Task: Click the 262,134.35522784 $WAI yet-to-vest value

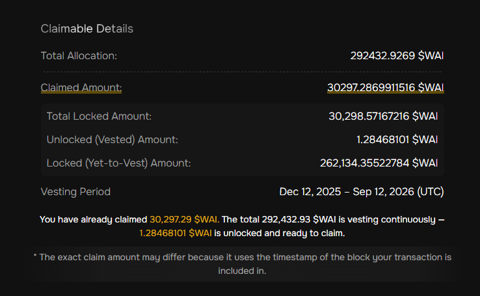Action: pyautogui.click(x=379, y=163)
